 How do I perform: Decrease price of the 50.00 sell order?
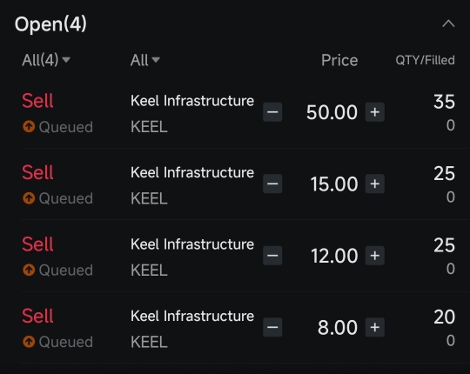coord(272,112)
